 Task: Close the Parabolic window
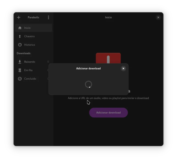click(x=158, y=17)
